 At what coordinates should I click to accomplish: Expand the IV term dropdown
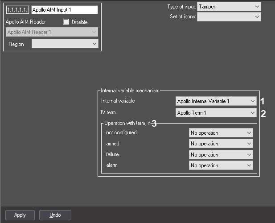[216, 113]
